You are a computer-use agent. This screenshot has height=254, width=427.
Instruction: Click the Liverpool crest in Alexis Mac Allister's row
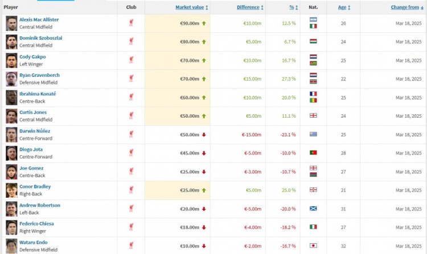point(132,23)
